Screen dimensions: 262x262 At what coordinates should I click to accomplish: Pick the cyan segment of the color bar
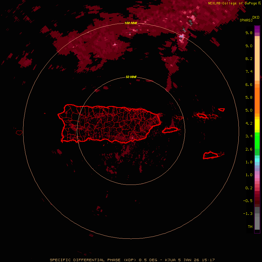(x=257, y=160)
